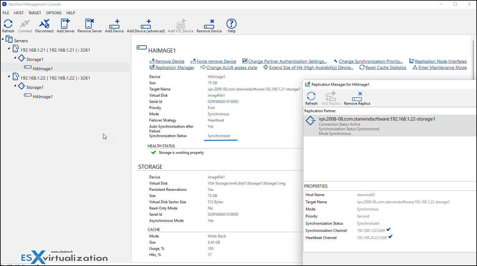Select replication partner 192.168.1.22-storage1 entry
477x266 pixels.
(x=390, y=126)
